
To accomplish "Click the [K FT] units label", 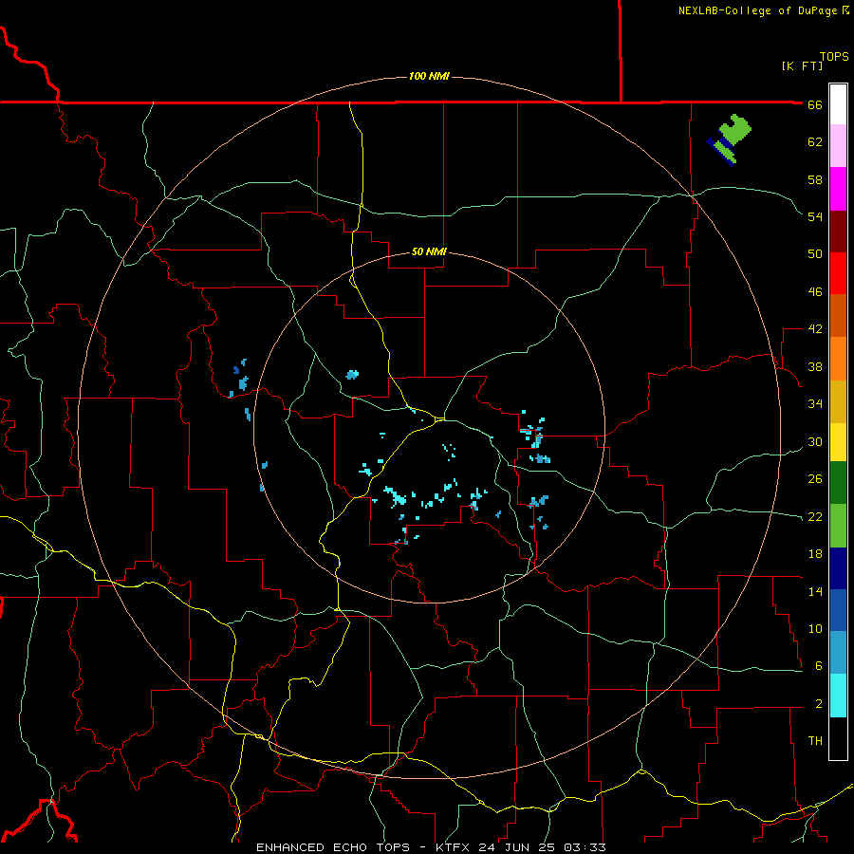I will click(x=802, y=65).
